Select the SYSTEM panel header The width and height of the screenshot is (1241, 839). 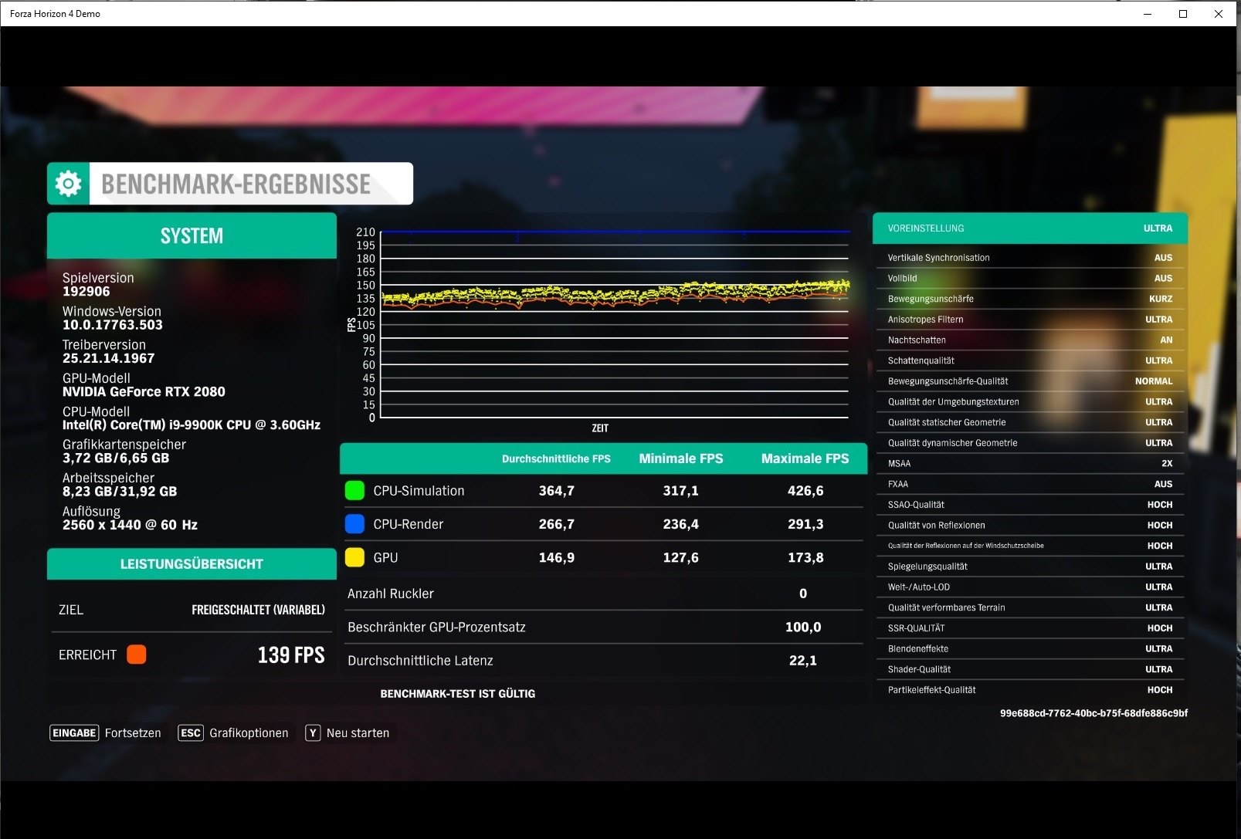pos(192,235)
